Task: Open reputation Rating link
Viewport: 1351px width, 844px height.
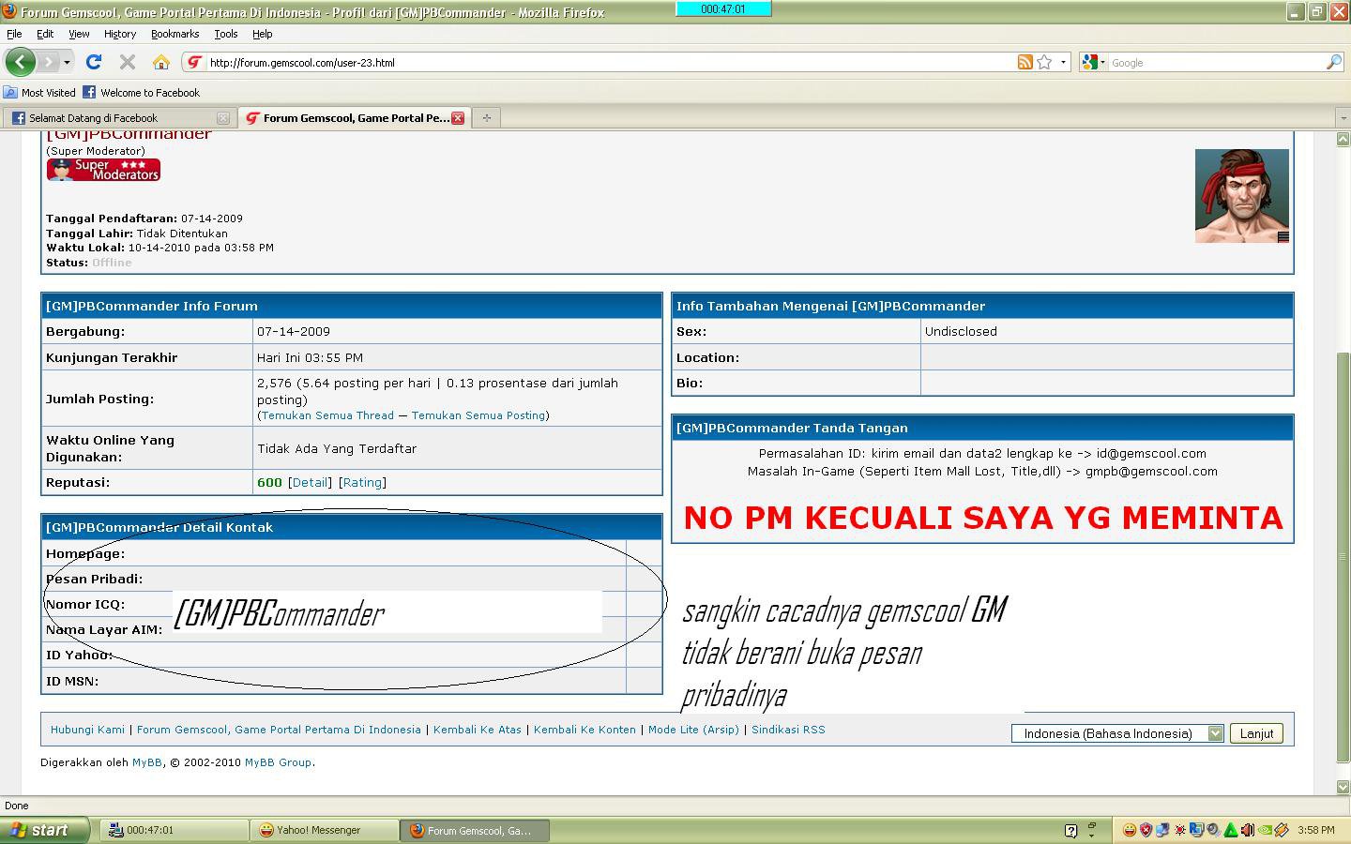Action: [x=362, y=483]
